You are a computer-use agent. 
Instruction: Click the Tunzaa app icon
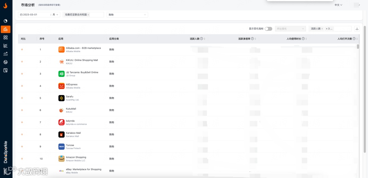point(61,147)
